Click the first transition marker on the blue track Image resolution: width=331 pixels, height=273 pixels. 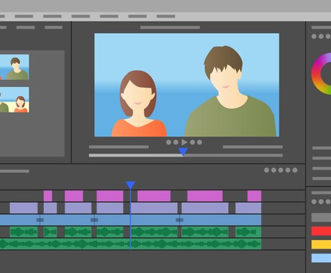point(40,220)
